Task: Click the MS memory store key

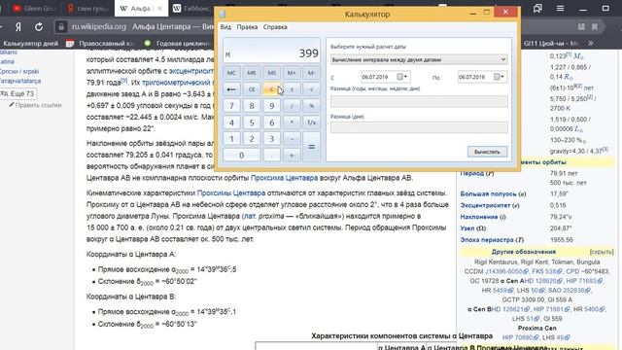Action: pyautogui.click(x=272, y=73)
